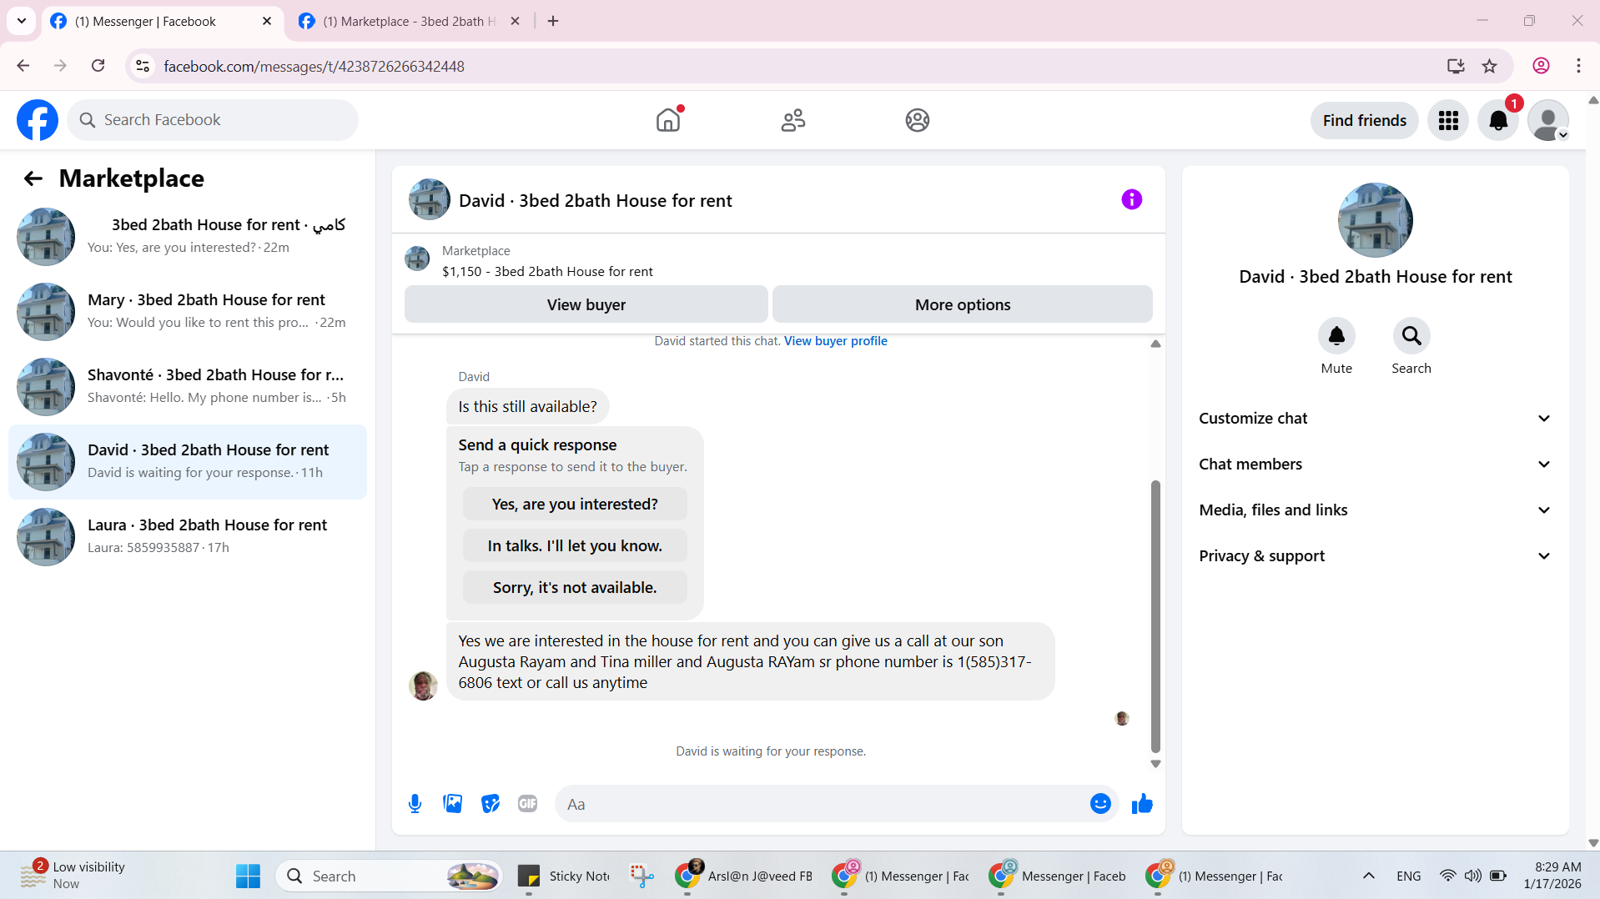
Task: Open Snipping Tool in the taskbar
Action: point(642,876)
